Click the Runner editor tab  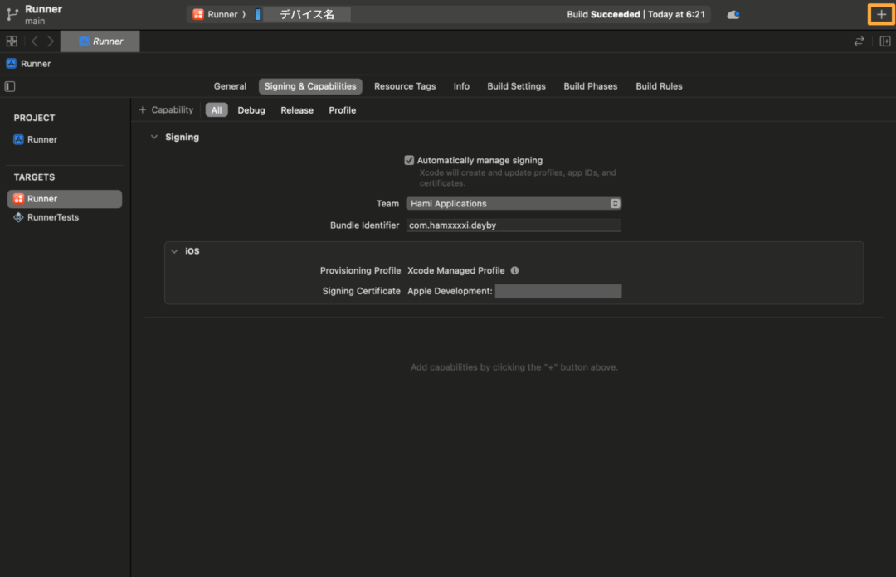(x=100, y=41)
